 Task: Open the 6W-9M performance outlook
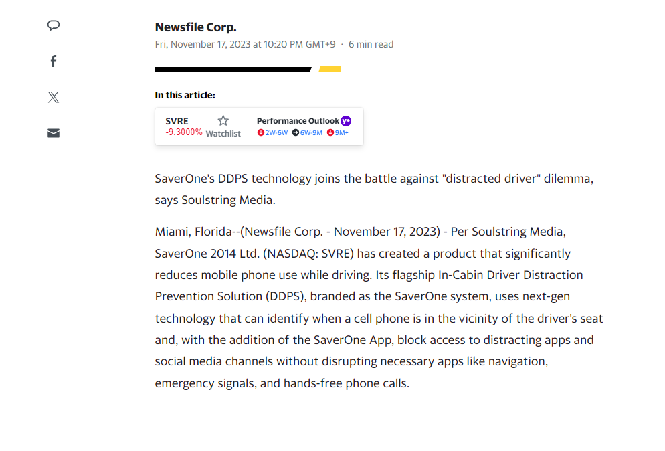click(311, 133)
